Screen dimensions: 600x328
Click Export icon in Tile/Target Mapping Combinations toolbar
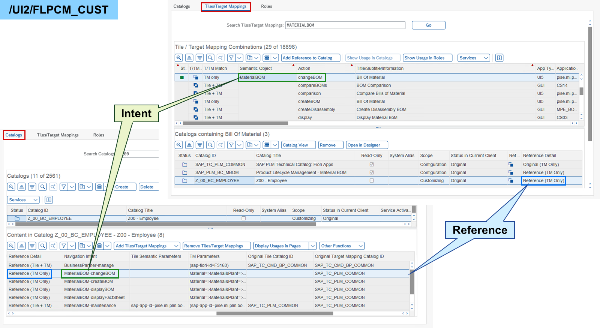pyautogui.click(x=249, y=58)
